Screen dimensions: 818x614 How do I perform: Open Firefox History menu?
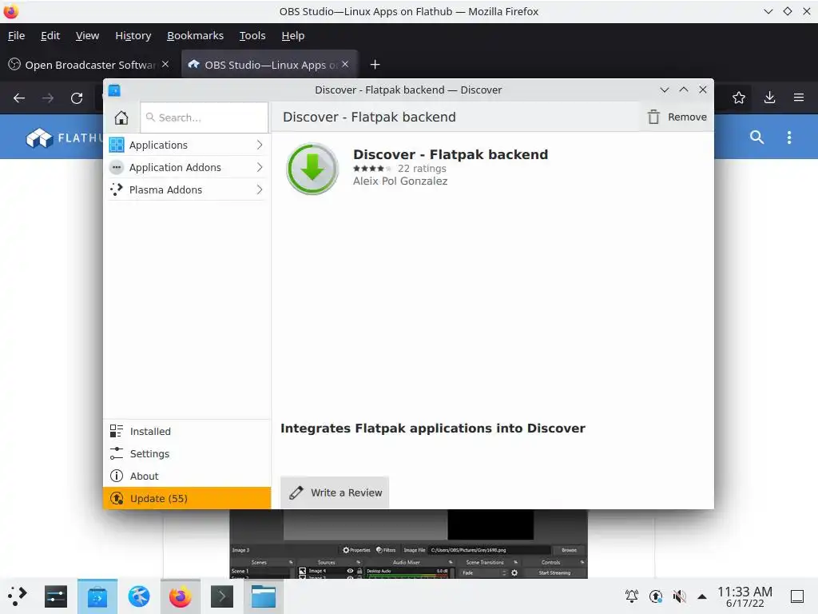(x=133, y=35)
